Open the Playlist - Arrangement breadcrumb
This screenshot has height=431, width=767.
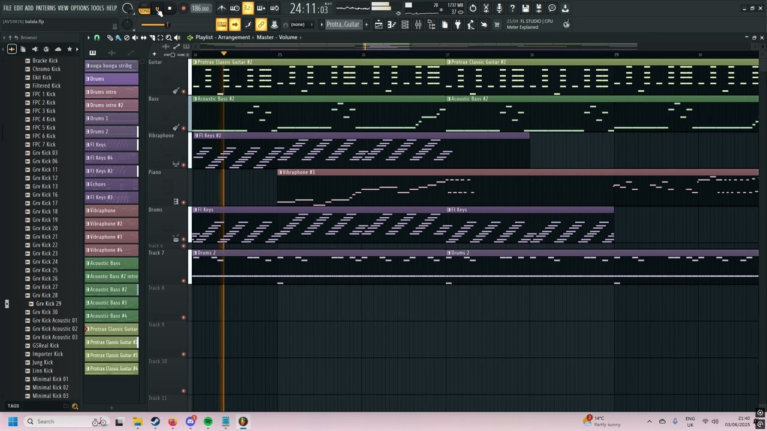[x=222, y=37]
